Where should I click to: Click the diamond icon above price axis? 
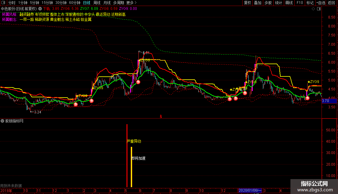[313, 9]
